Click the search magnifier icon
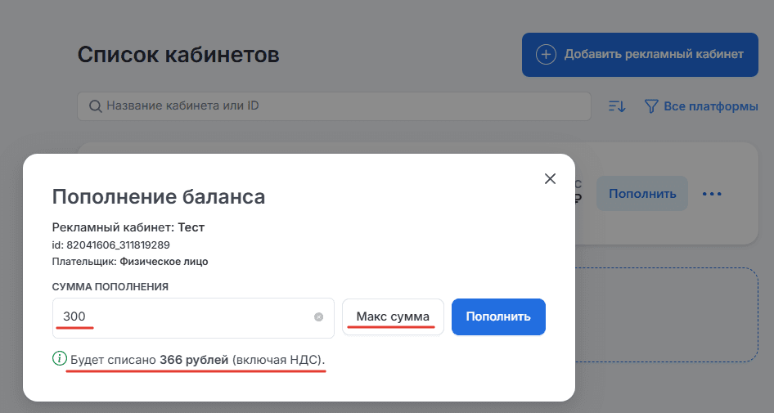This screenshot has width=774, height=413. [x=95, y=106]
